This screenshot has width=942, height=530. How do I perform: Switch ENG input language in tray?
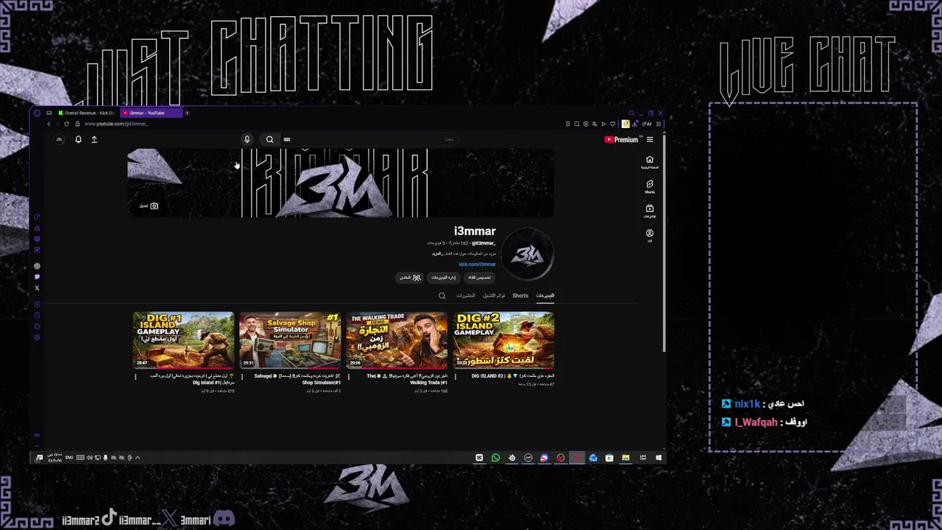[69, 458]
